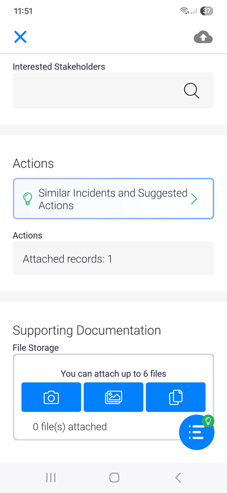Open Similar Incidents and Suggested Actions

pyautogui.click(x=113, y=199)
